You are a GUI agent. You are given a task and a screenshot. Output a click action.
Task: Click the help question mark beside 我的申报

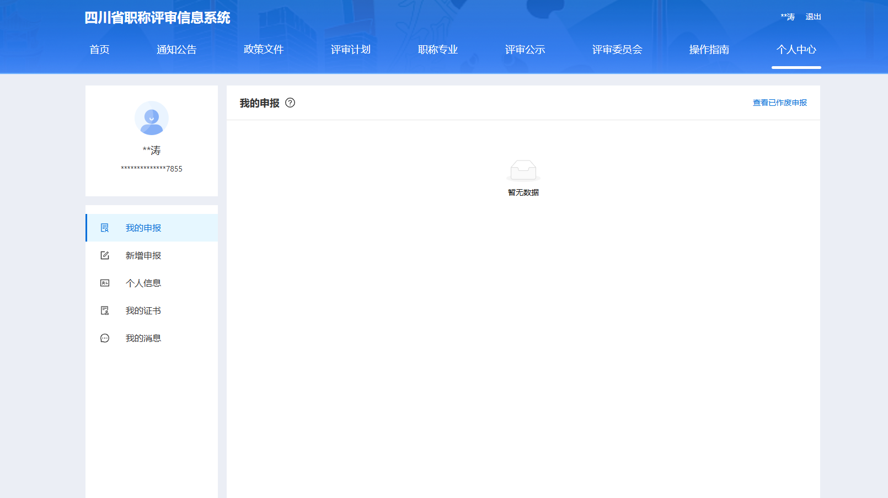[x=290, y=103]
